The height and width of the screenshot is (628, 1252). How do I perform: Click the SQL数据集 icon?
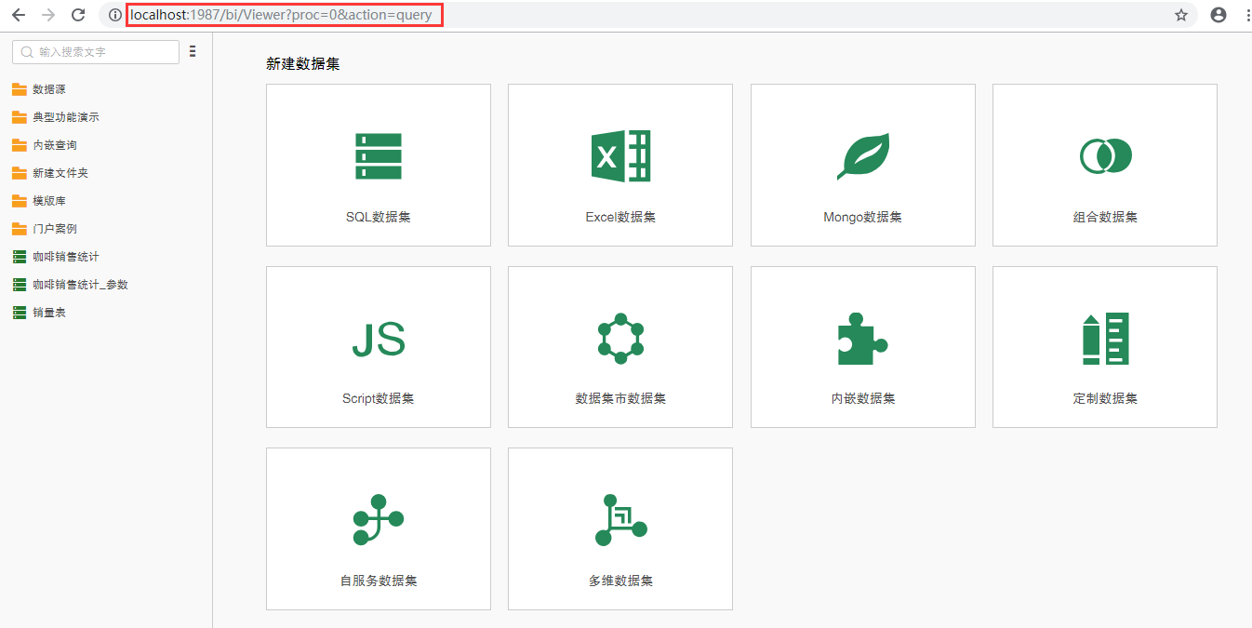pyautogui.click(x=378, y=156)
